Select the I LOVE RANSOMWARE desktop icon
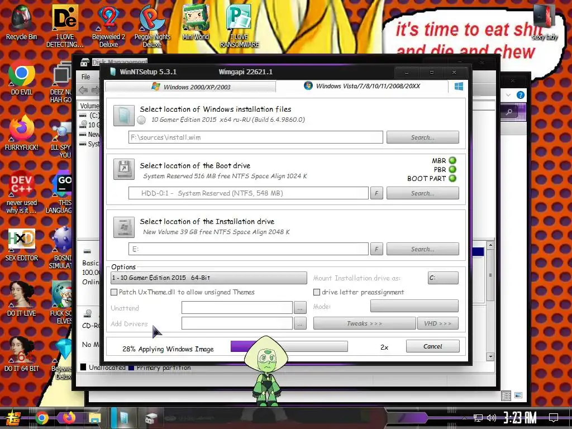The height and width of the screenshot is (429, 572). (239, 26)
